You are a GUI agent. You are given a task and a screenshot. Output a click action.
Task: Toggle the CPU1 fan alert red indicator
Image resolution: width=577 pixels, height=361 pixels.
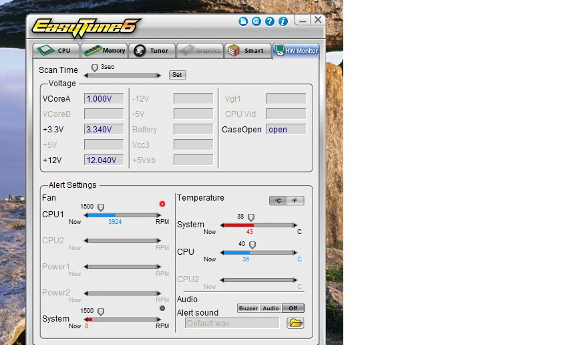point(162,204)
